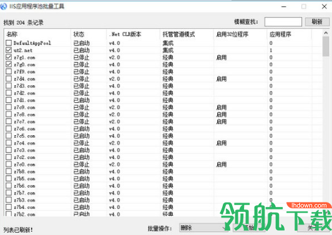332x235 pixels.
Task: Check the z7c0.com checkbox
Action: pyautogui.click(x=9, y=165)
